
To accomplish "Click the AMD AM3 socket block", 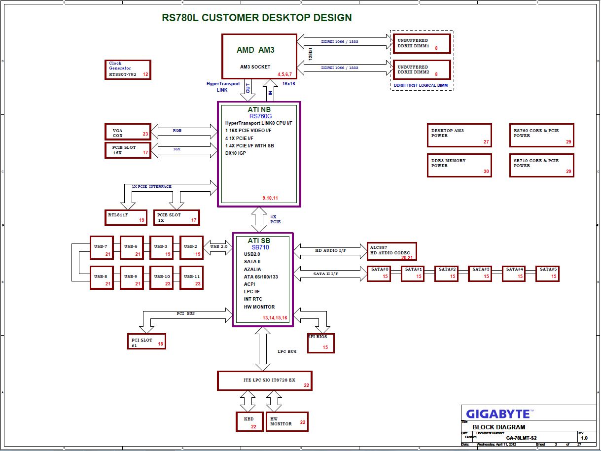I will (259, 56).
